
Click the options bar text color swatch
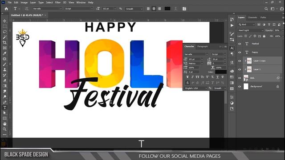pos(167,9)
